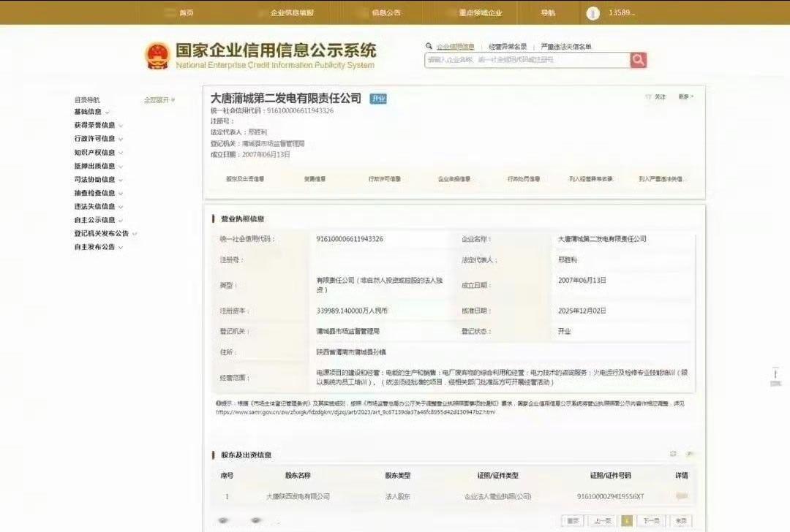Click the small magnifier before 企业信用信息
790x532 pixels.
(429, 46)
